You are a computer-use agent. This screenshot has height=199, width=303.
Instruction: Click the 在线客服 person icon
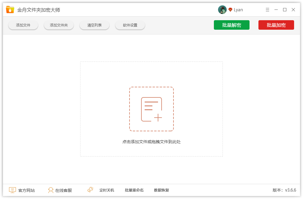51,190
